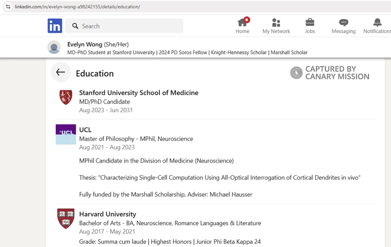The image size is (391, 247).
Task: Click the Harvard University crest logo
Action: point(66,218)
